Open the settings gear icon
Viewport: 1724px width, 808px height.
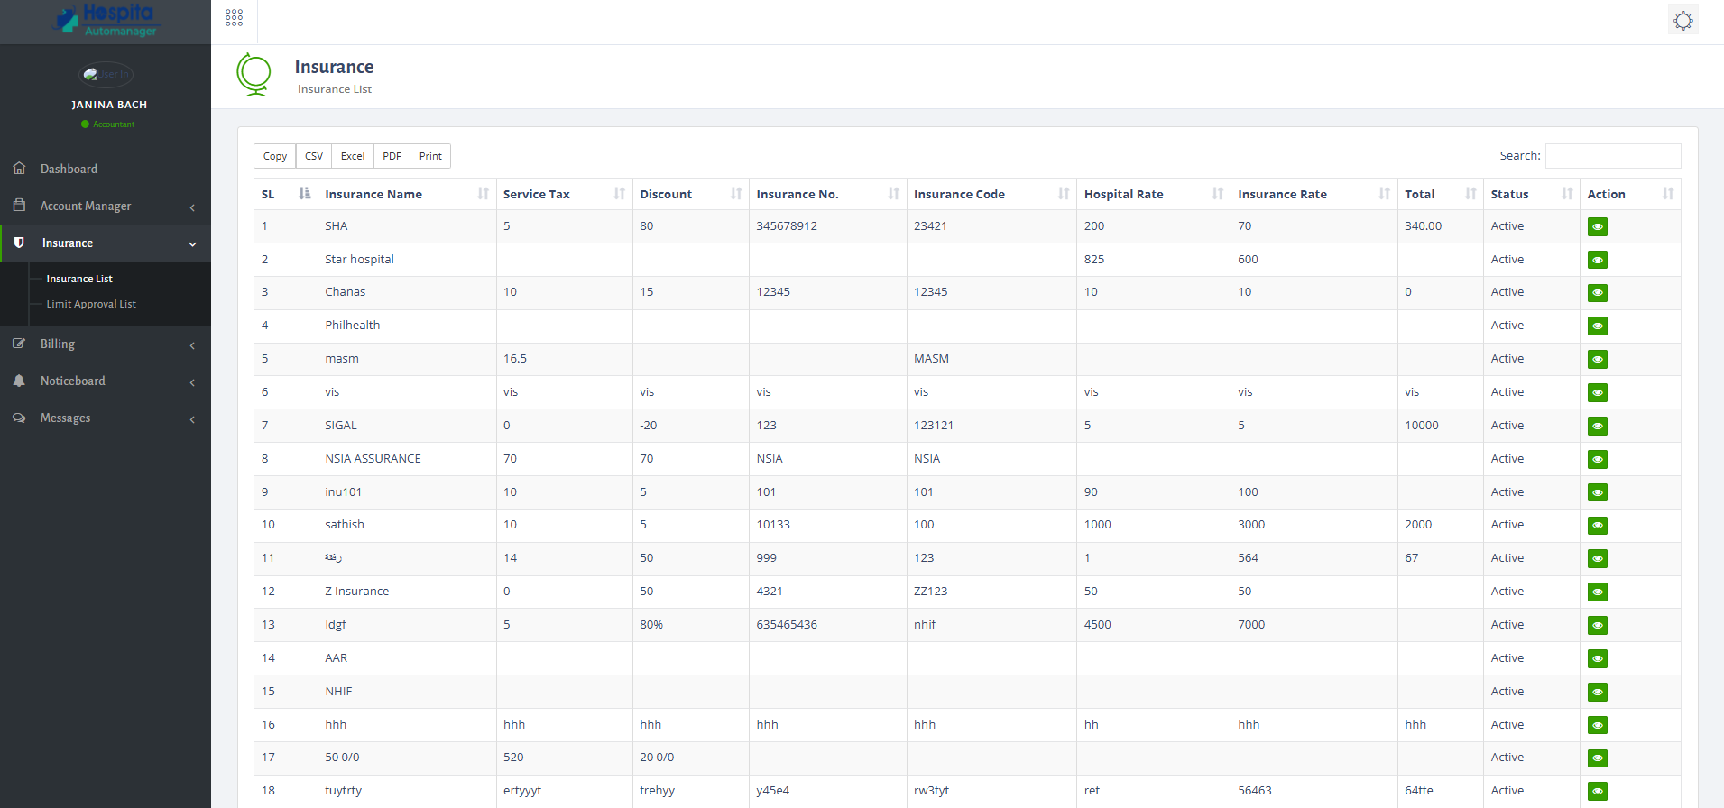point(1683,20)
